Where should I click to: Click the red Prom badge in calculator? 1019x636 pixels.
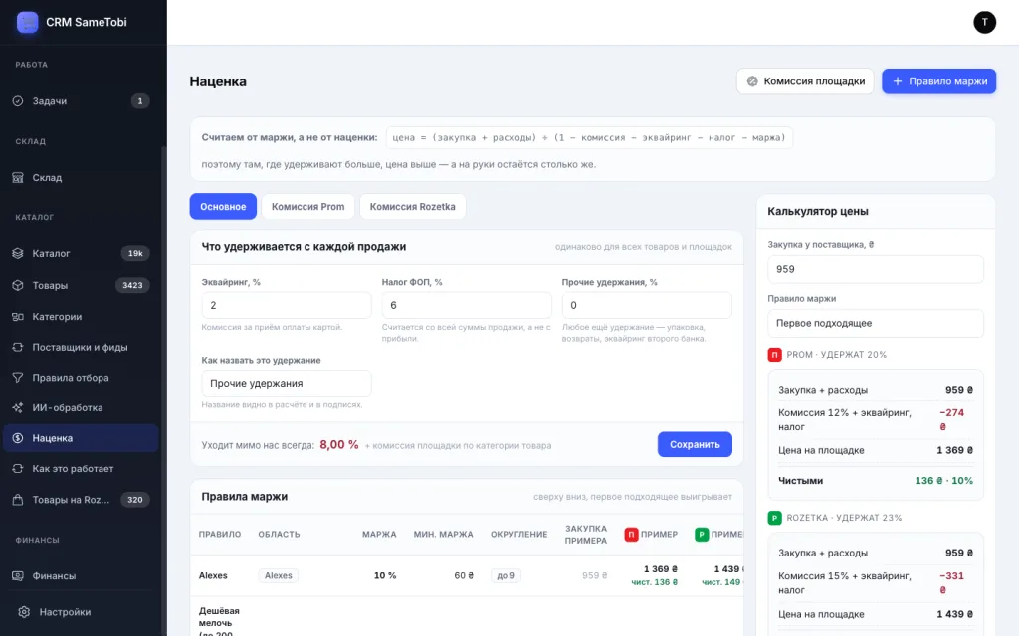tap(774, 355)
